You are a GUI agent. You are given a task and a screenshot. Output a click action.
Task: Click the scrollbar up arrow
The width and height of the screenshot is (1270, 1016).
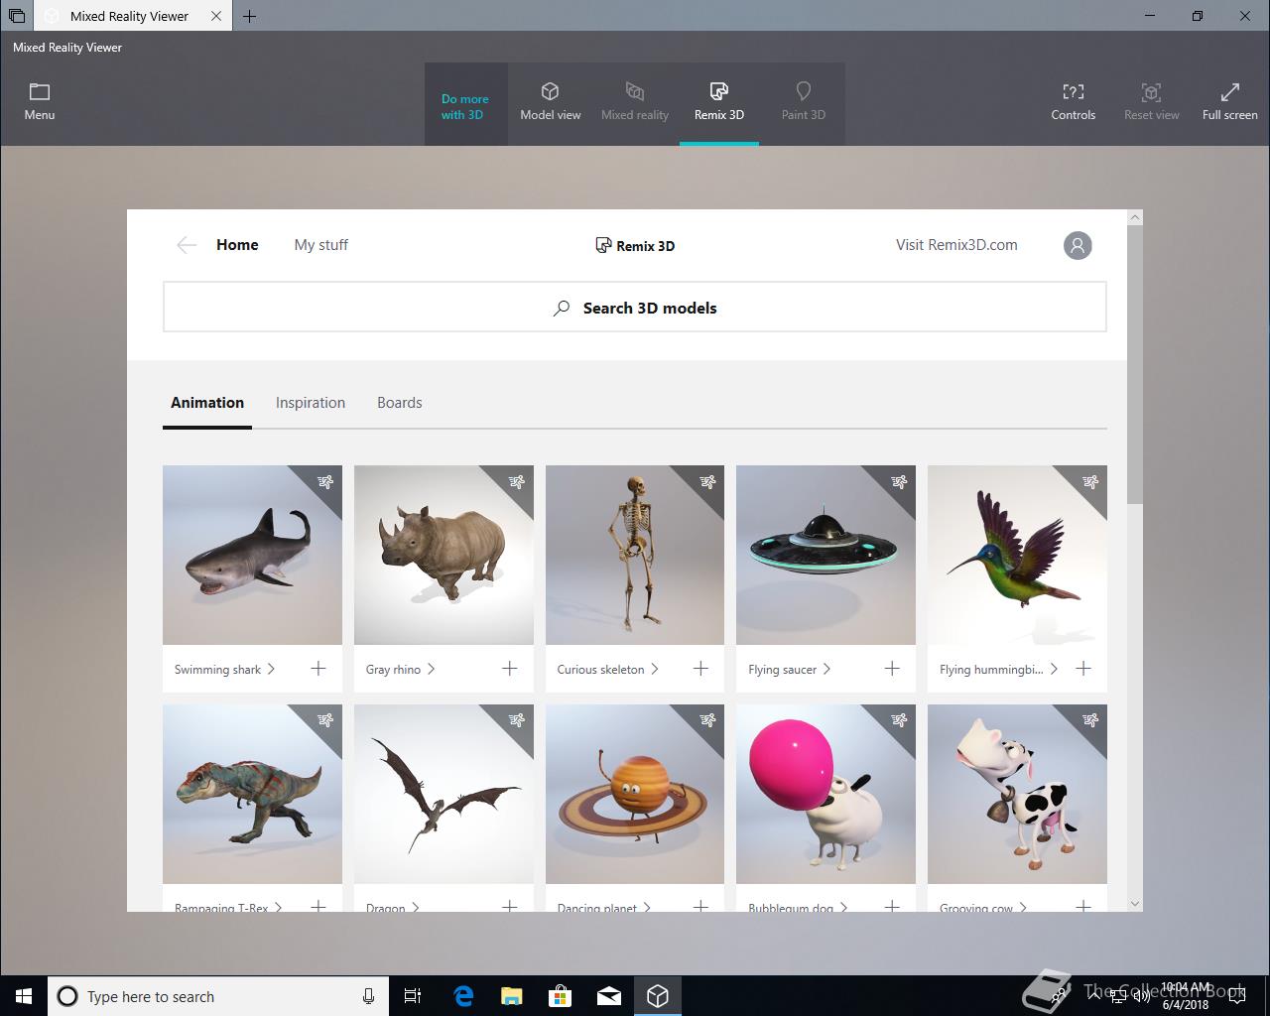pos(1135,217)
